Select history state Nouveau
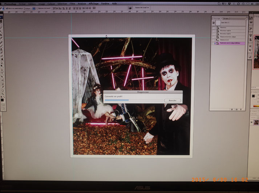Viewport: 259px width, 193px height. point(230,28)
